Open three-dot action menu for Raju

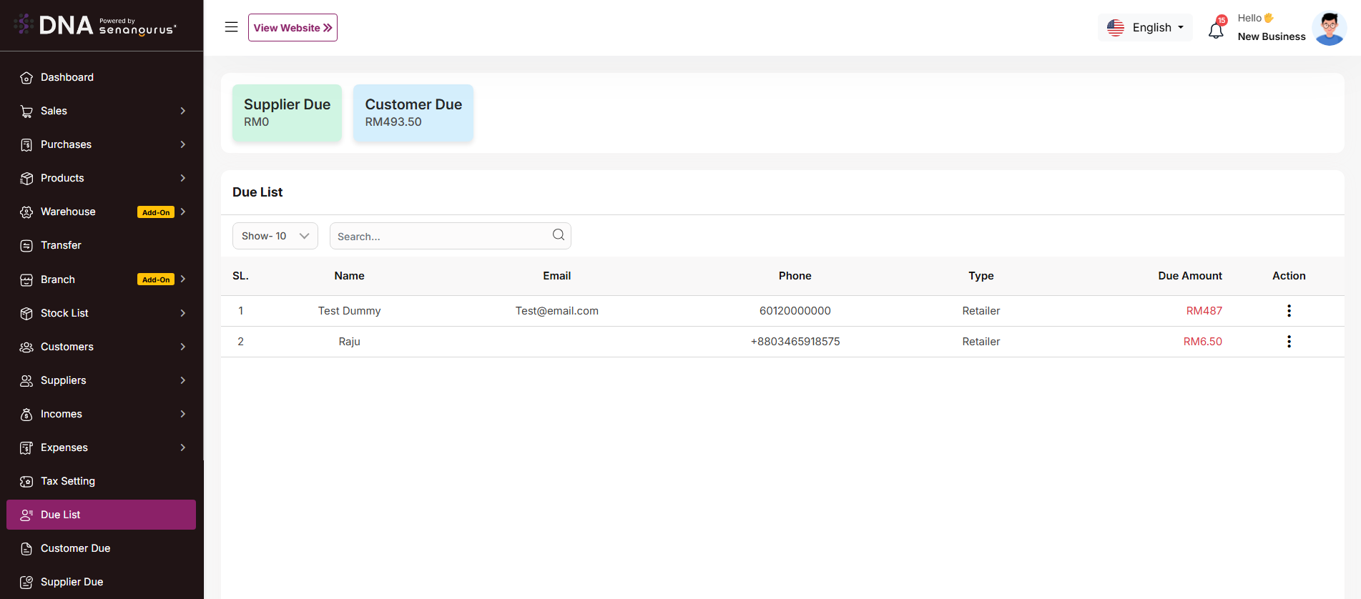click(x=1289, y=342)
